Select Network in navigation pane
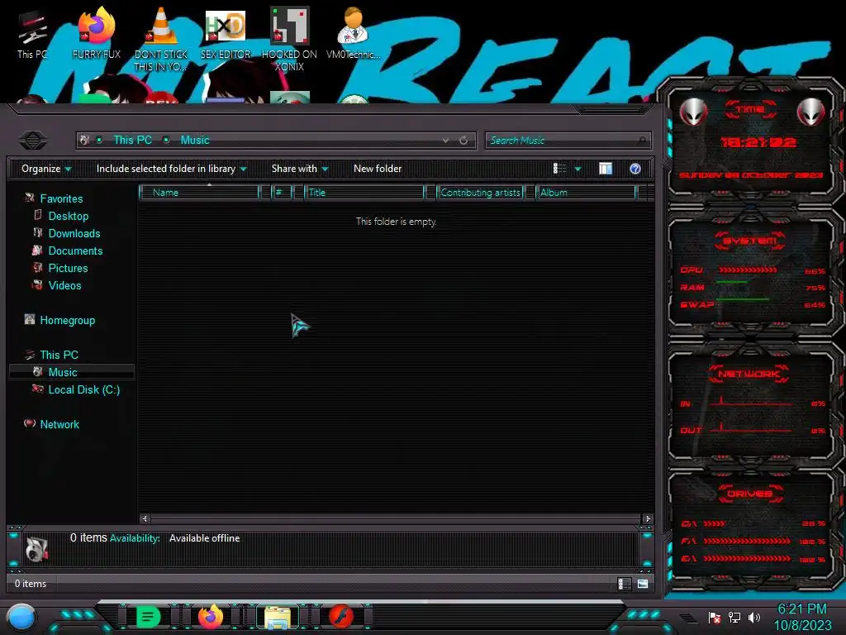This screenshot has width=846, height=635. (x=59, y=424)
